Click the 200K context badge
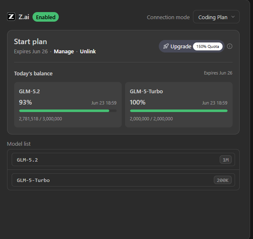This screenshot has width=253, height=239. tap(223, 180)
